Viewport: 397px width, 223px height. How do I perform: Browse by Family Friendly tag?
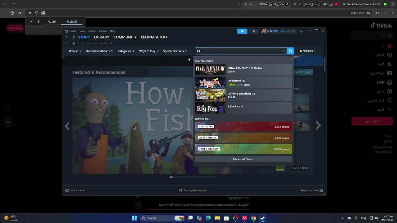pos(243,149)
